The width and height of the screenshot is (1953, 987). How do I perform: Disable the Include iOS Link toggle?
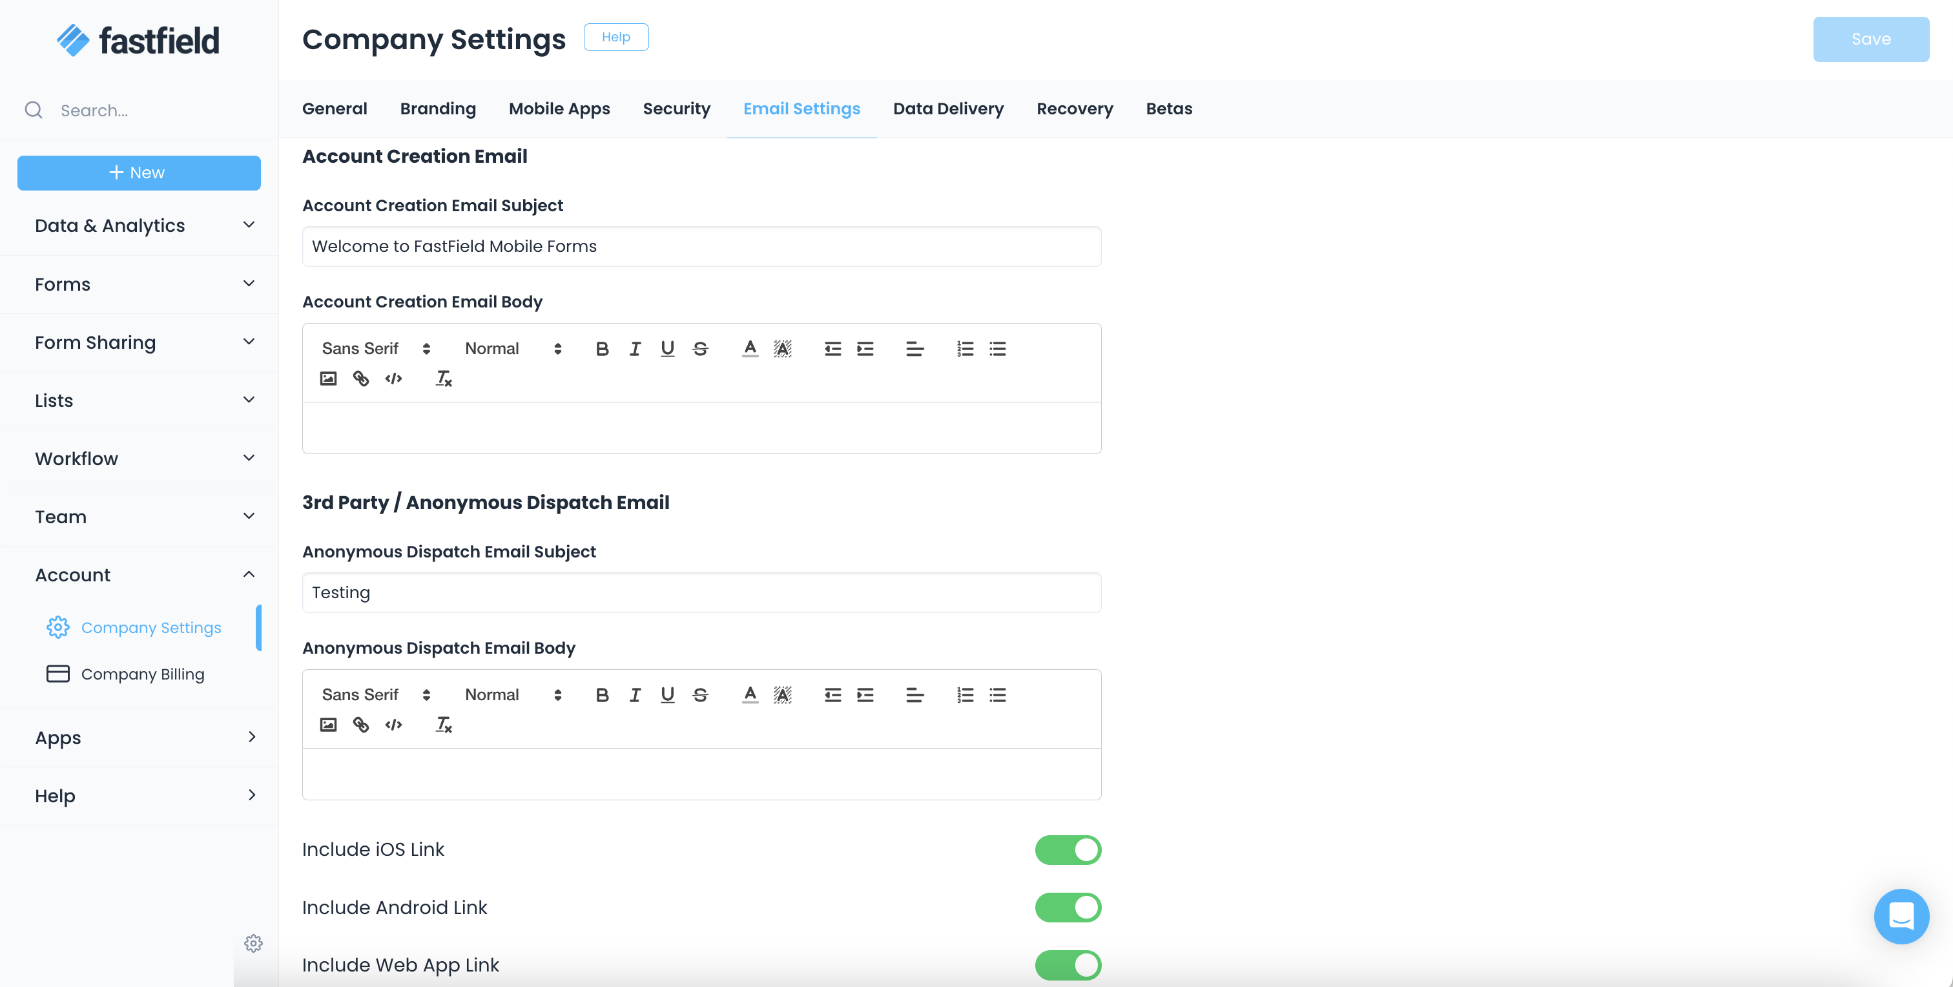(x=1068, y=849)
